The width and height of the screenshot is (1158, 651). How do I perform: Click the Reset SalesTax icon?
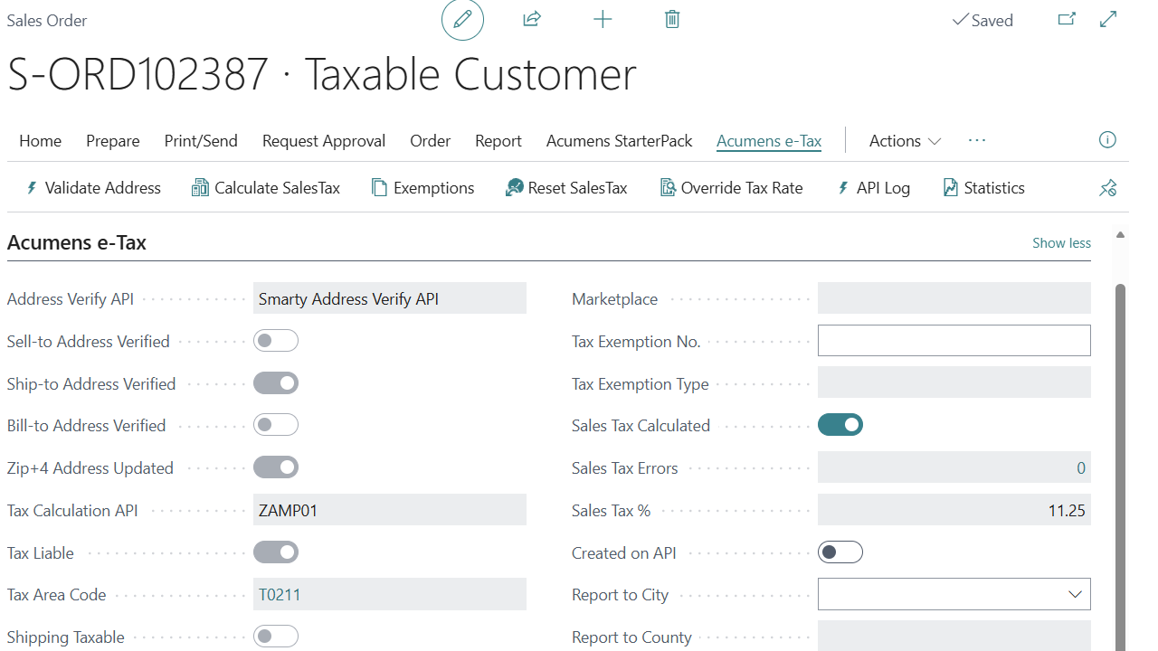pos(514,188)
